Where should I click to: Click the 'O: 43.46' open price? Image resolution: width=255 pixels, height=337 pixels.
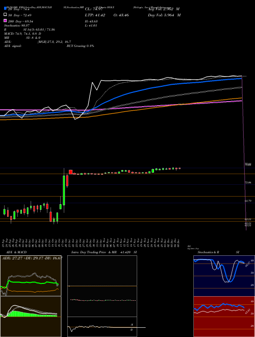[121, 15]
